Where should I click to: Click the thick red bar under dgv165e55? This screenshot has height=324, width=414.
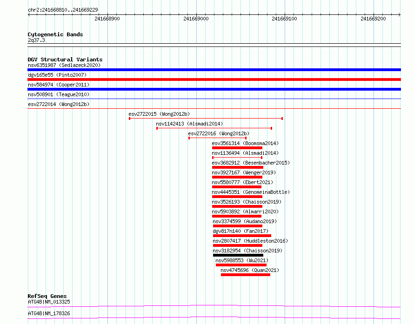tap(214, 79)
